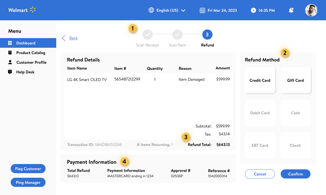The image size is (326, 195).
Task: Select the disabled EBT Card option
Action: [260, 145]
